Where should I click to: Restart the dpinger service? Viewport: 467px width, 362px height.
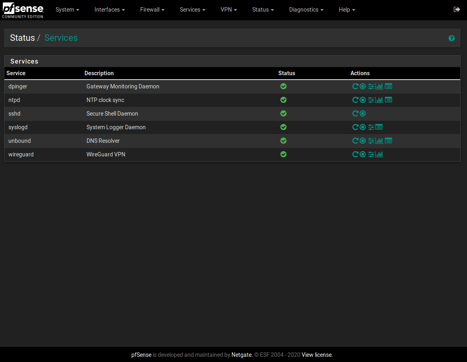355,86
